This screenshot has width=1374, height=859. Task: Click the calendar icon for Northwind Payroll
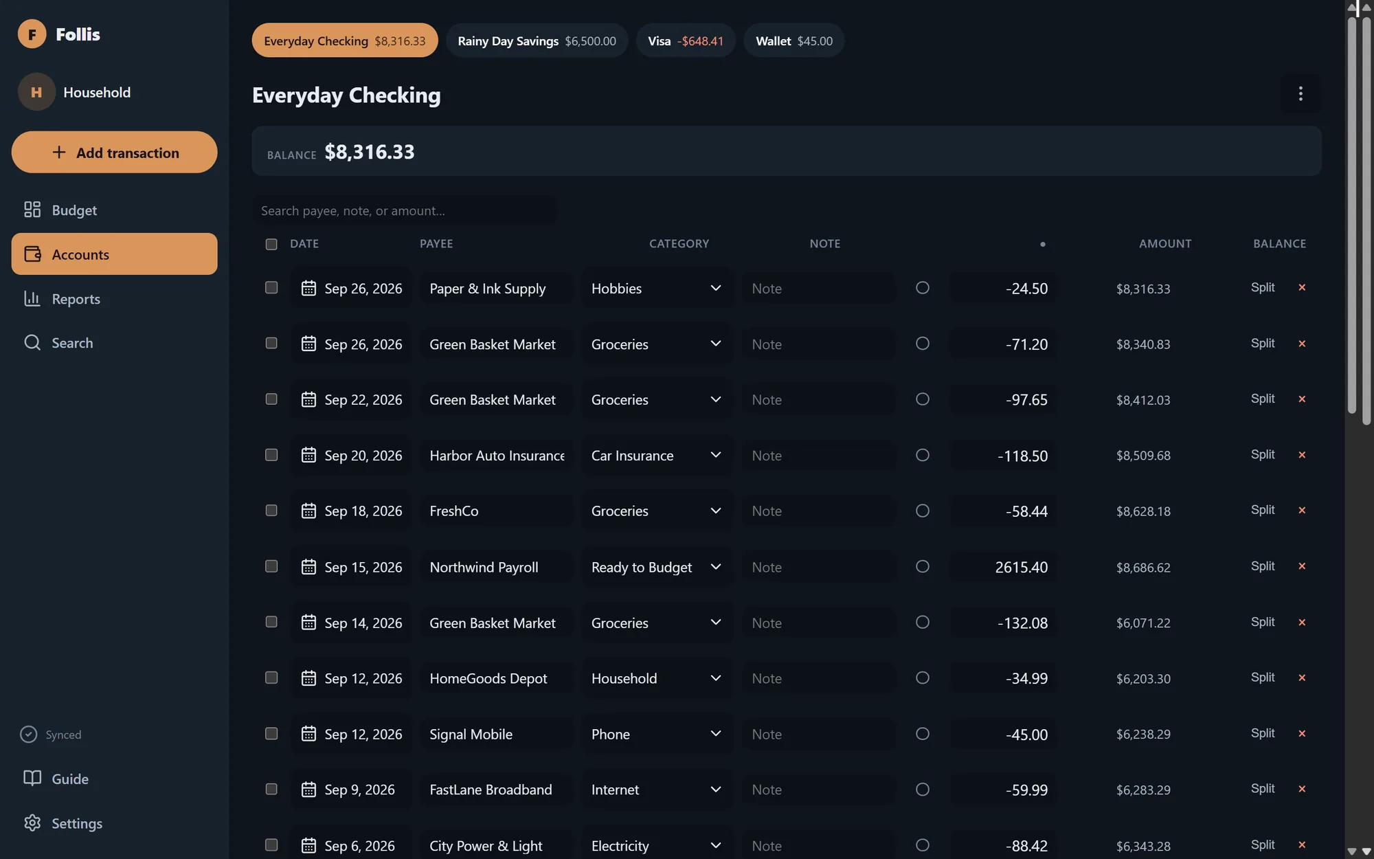pyautogui.click(x=308, y=567)
